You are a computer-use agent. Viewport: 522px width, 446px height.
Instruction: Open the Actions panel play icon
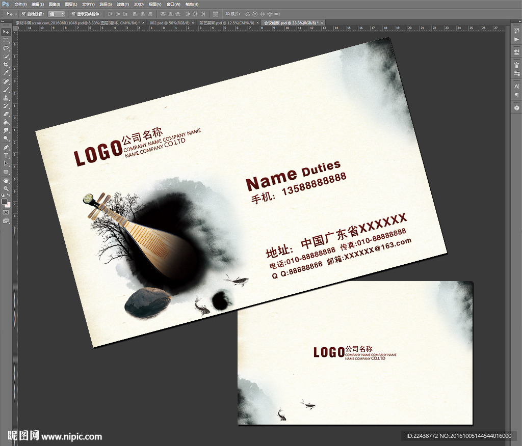coord(517,39)
